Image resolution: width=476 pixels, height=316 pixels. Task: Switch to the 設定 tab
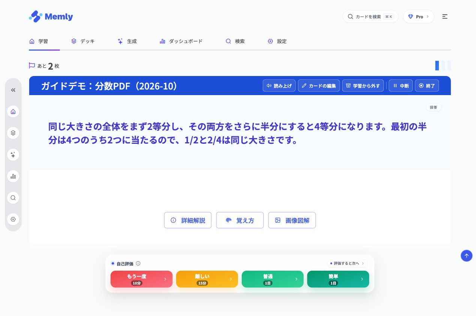277,41
